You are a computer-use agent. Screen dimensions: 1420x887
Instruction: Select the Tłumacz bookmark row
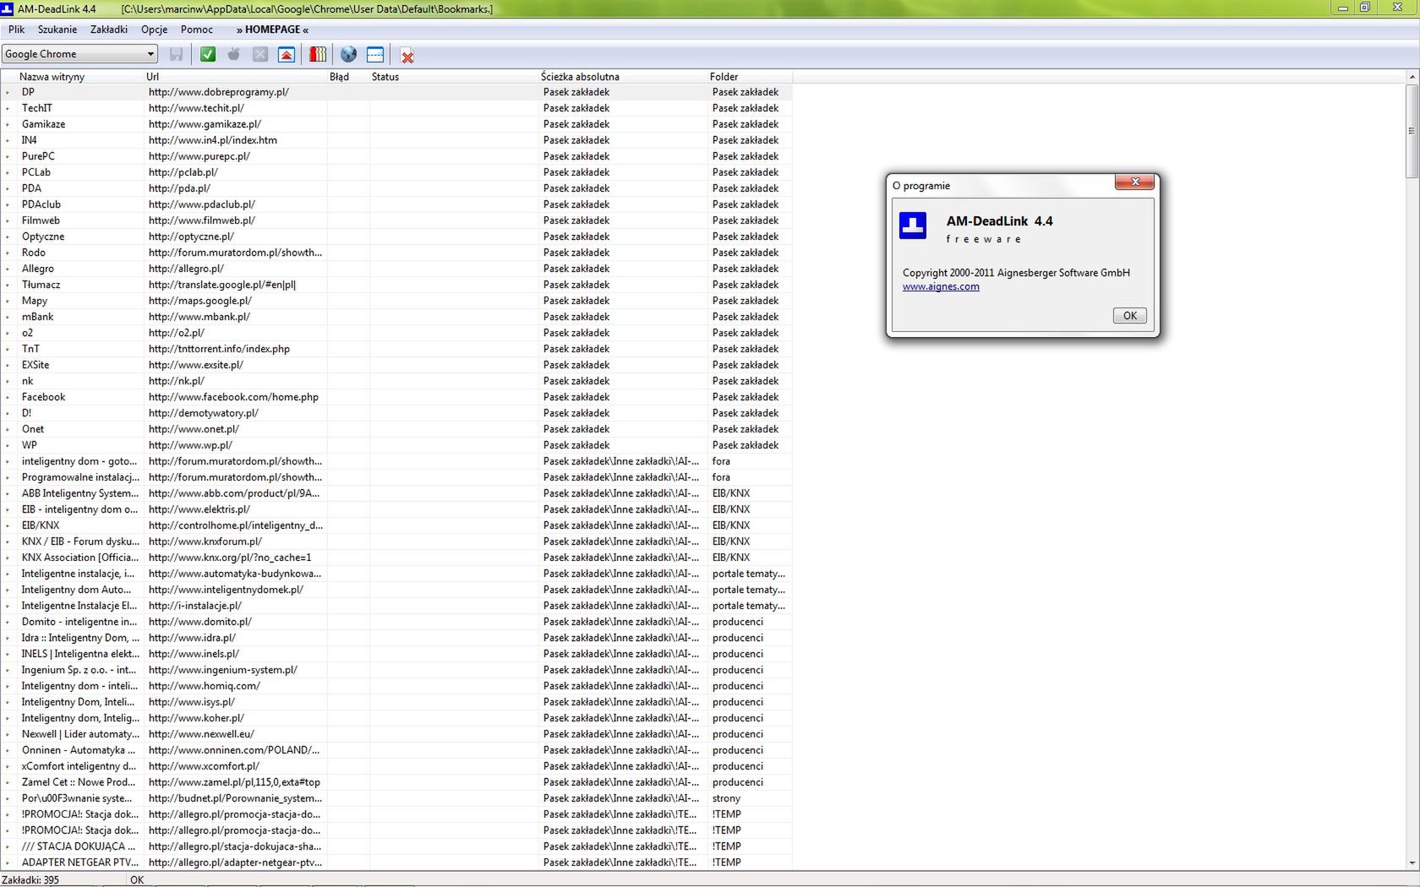[397, 285]
